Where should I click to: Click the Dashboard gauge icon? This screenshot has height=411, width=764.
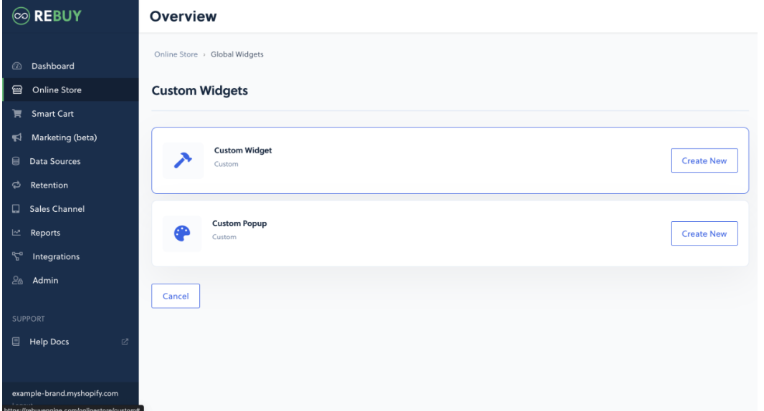coord(16,67)
